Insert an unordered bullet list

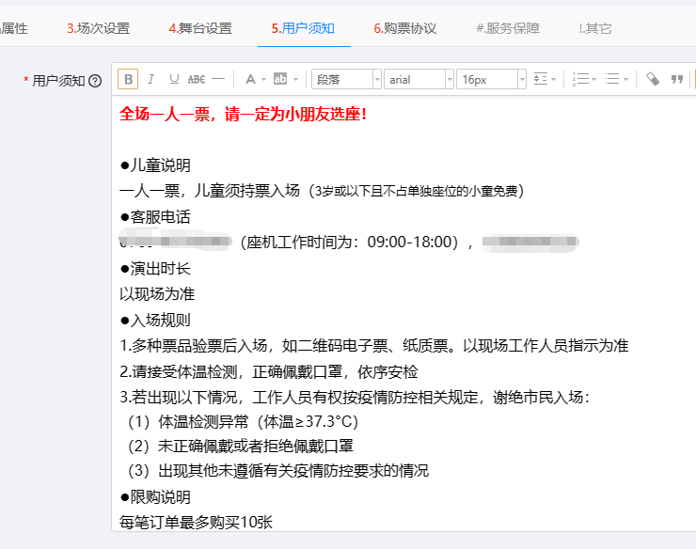pyautogui.click(x=612, y=80)
